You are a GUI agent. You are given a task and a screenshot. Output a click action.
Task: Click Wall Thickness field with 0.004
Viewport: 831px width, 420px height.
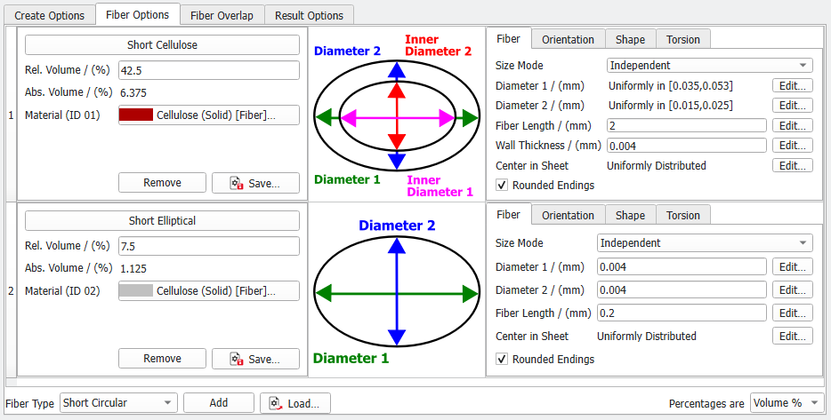coord(686,145)
